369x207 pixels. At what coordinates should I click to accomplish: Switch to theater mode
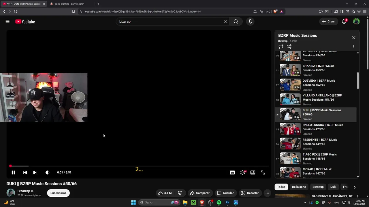(x=253, y=172)
